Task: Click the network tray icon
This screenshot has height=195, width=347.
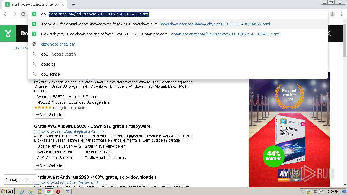Action: 308,191
